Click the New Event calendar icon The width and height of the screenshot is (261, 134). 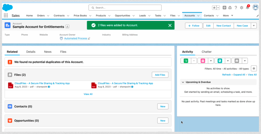click(x=203, y=61)
